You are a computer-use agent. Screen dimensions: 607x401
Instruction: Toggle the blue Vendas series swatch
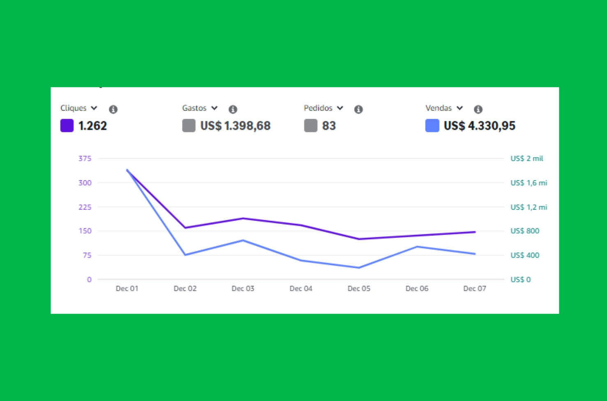(432, 126)
